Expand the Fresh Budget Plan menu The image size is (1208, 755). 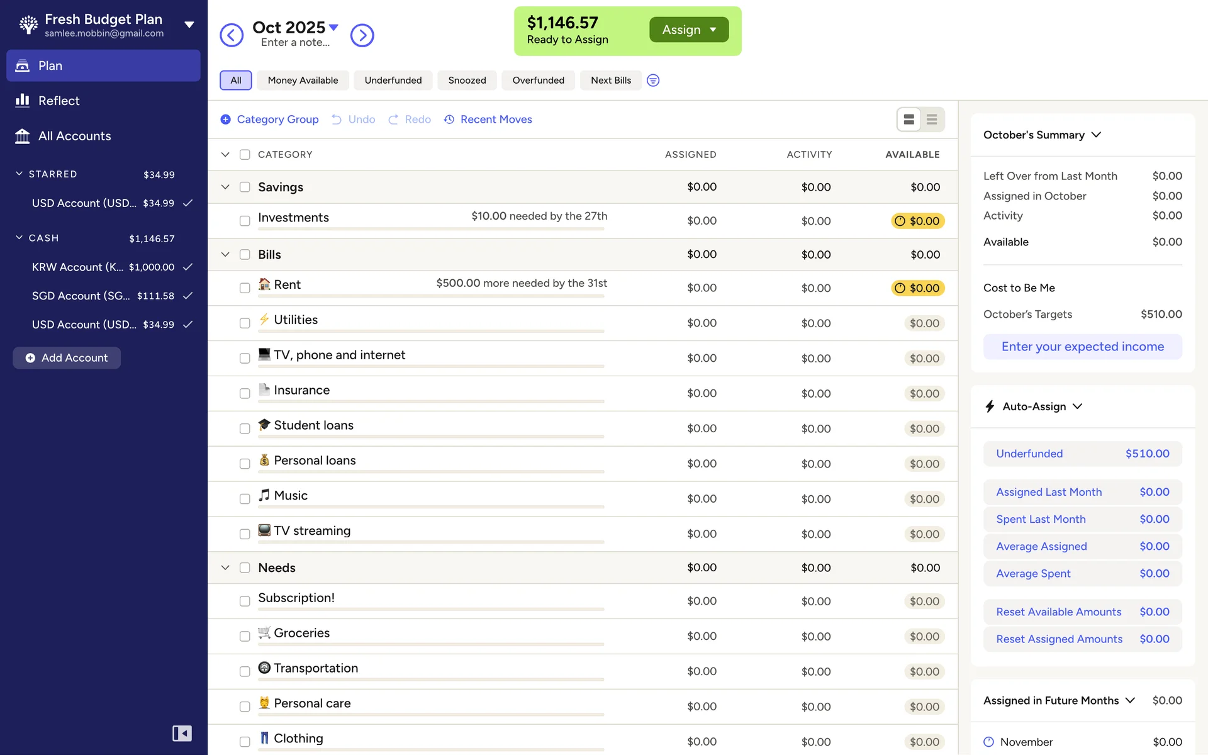coord(189,25)
